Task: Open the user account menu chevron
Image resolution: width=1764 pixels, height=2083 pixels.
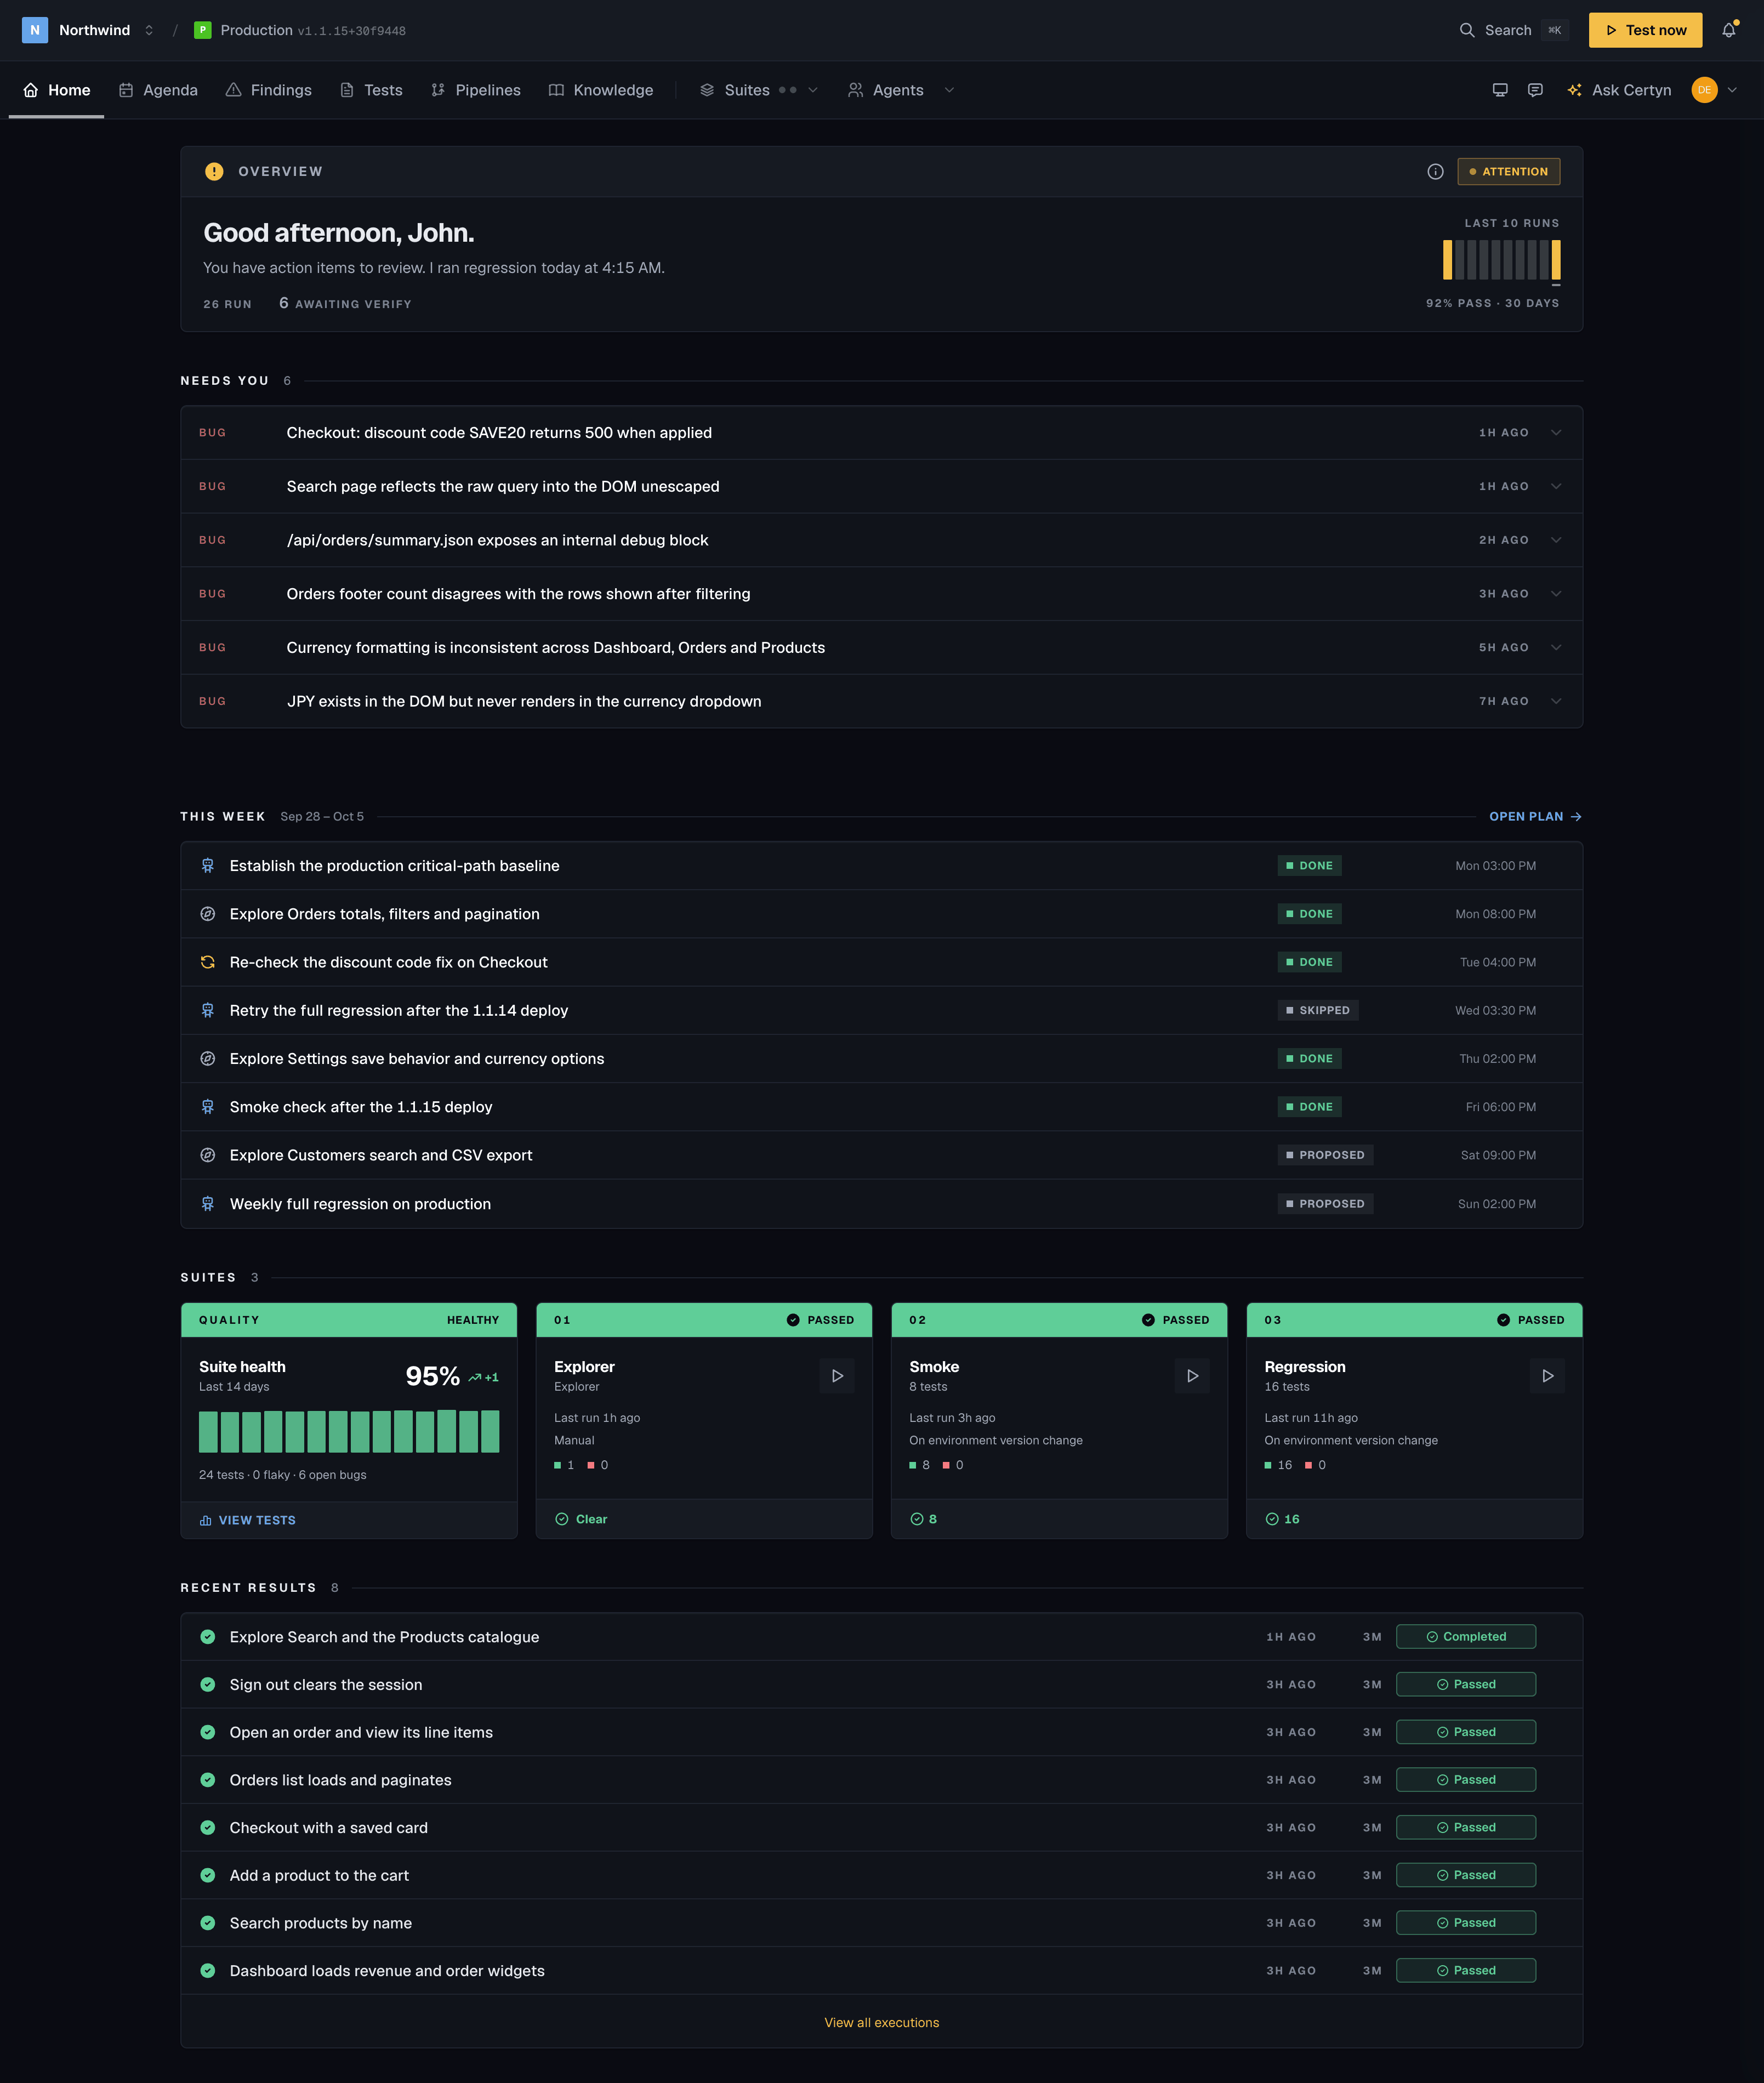Action: 1732,90
